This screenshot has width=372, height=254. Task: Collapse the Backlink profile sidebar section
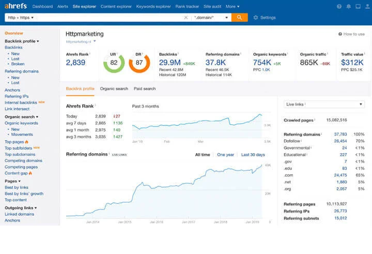[22, 41]
